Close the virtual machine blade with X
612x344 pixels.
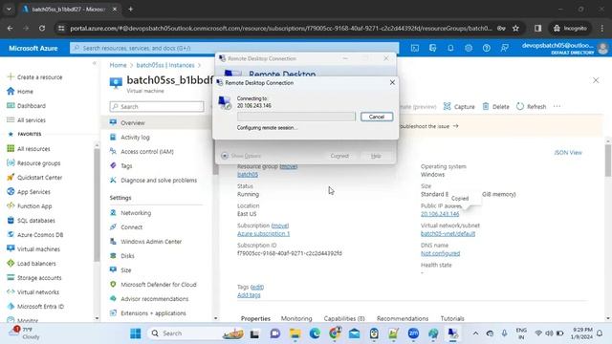(x=596, y=80)
